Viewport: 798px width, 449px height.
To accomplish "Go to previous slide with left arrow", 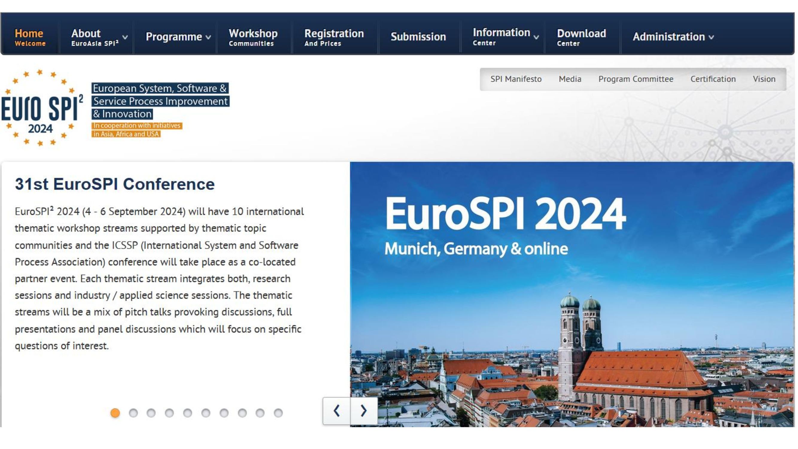I will click(x=336, y=411).
